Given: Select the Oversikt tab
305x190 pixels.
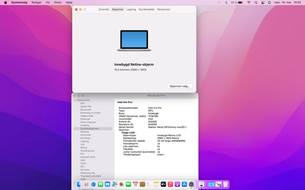Looking at the screenshot, I should tap(104, 9).
